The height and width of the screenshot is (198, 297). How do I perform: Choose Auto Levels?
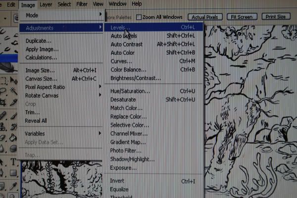click(x=153, y=36)
